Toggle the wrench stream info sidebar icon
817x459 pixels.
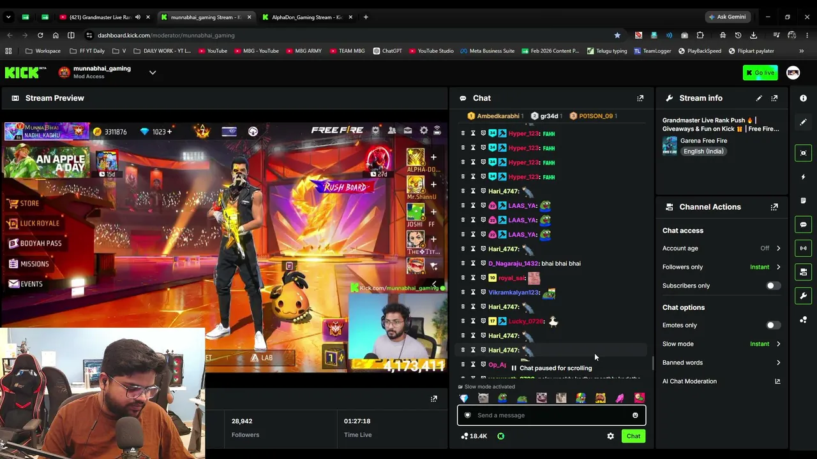coord(803,296)
